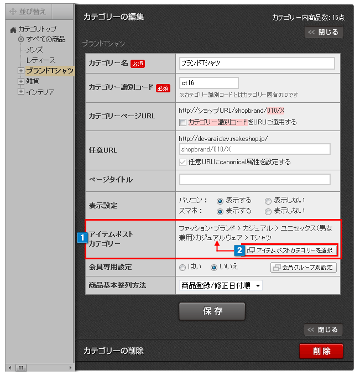Select パソコン 表示しない radio button
Screen dimensions: 360x376
pos(268,200)
